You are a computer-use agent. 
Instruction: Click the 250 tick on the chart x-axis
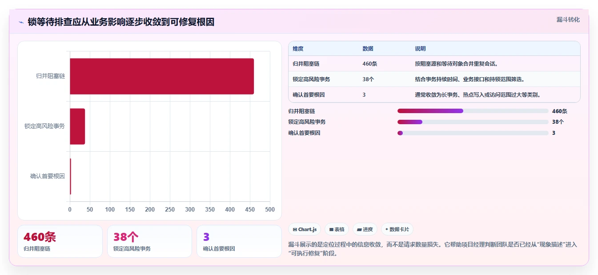pyautogui.click(x=170, y=209)
